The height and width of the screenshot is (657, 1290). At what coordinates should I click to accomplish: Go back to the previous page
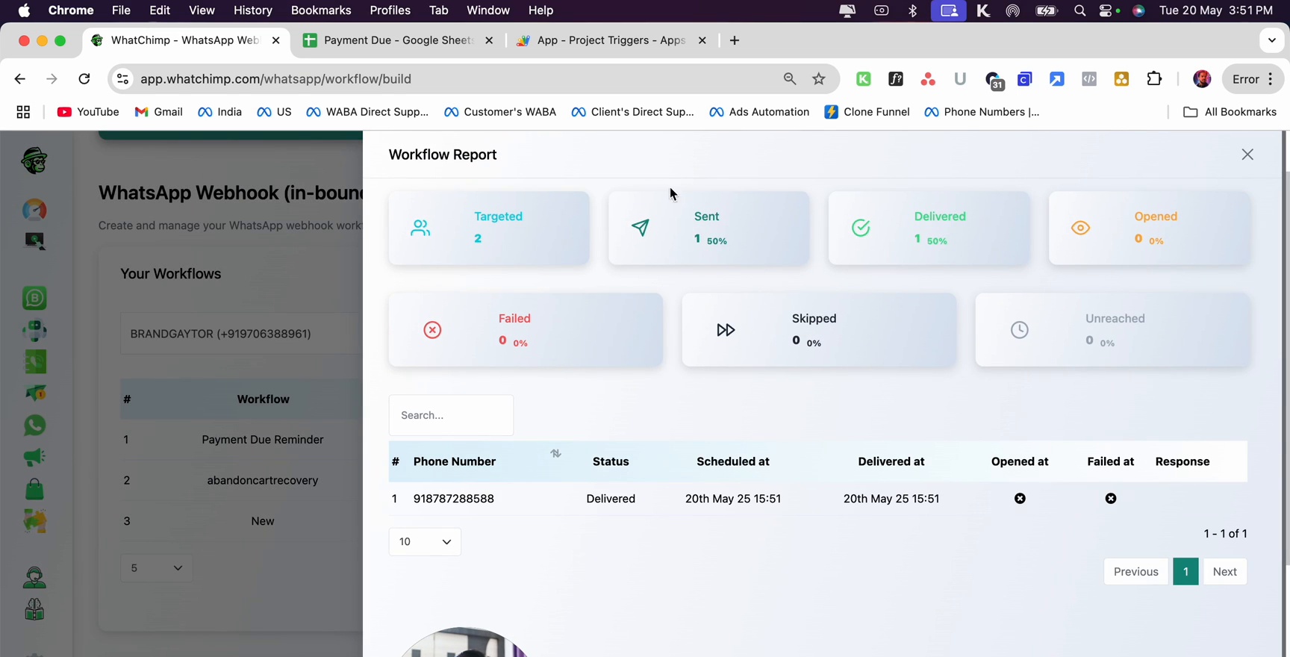(20, 79)
